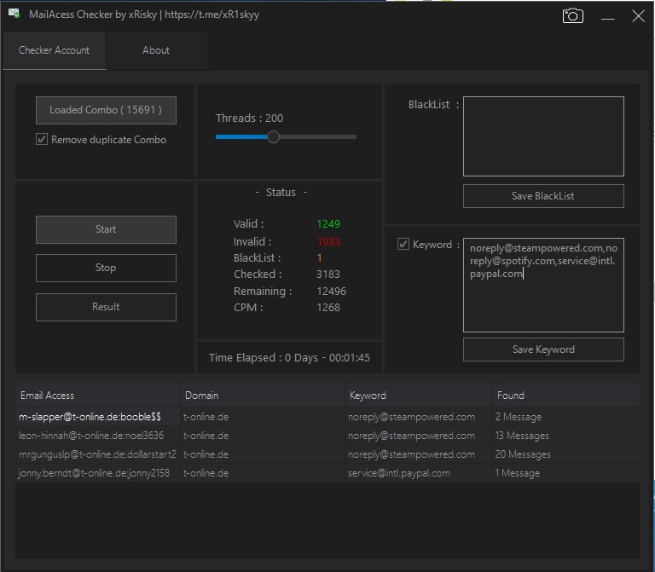Click the BlackList : field label
Viewport: 655px width, 572px height.
click(x=433, y=104)
